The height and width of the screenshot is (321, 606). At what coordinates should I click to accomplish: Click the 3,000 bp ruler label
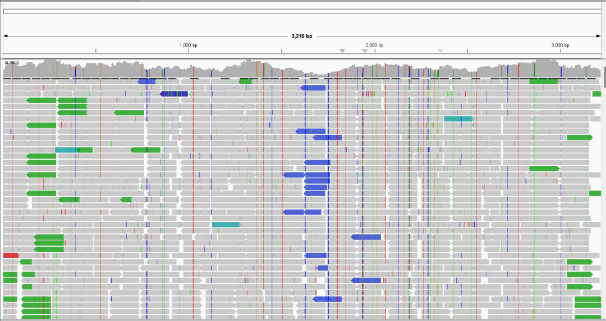coord(560,45)
